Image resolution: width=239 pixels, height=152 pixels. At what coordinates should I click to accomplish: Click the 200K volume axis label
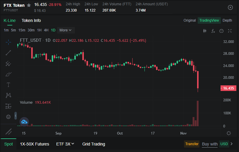click(227, 100)
